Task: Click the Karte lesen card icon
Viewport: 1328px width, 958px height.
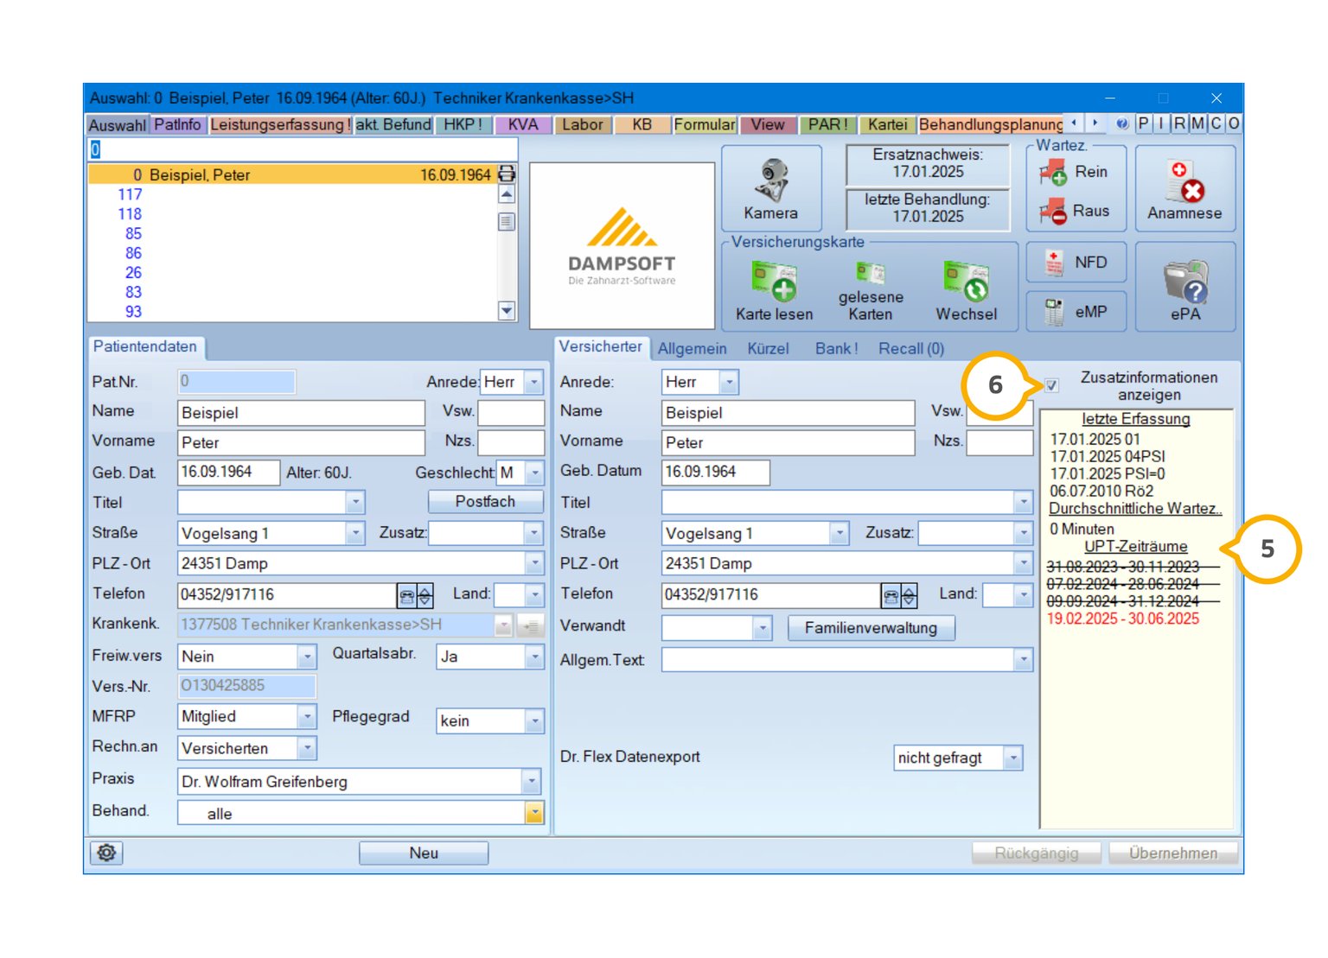Action: point(774,290)
